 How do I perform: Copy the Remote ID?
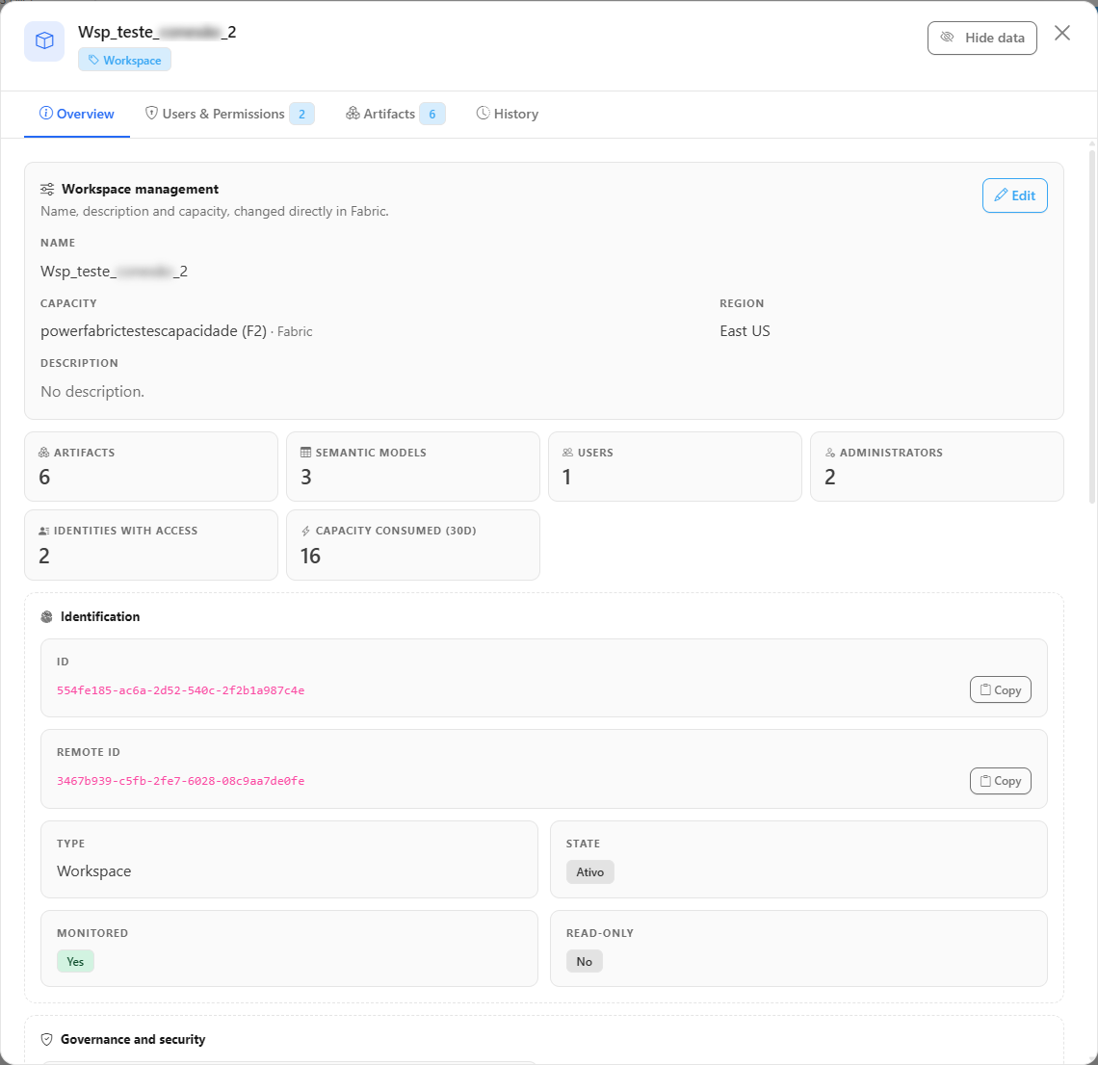coord(1000,781)
